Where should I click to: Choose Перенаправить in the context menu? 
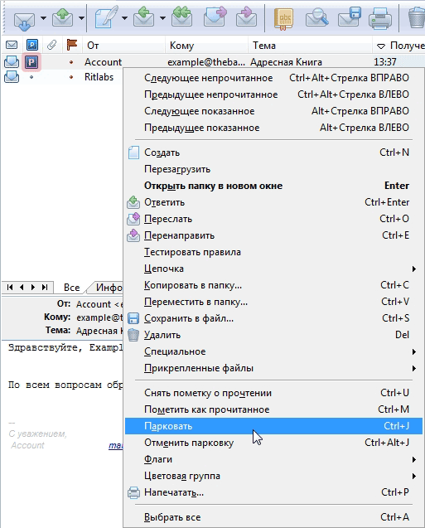273,235
